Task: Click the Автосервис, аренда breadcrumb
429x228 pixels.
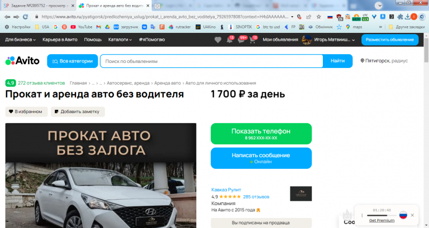Action: pyautogui.click(x=128, y=83)
